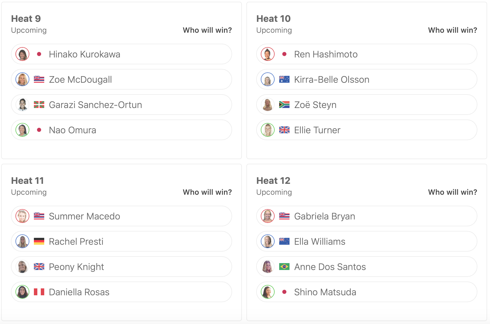Click Ella Williams's New Zealand flag
This screenshot has width=490, height=324.
click(x=284, y=242)
